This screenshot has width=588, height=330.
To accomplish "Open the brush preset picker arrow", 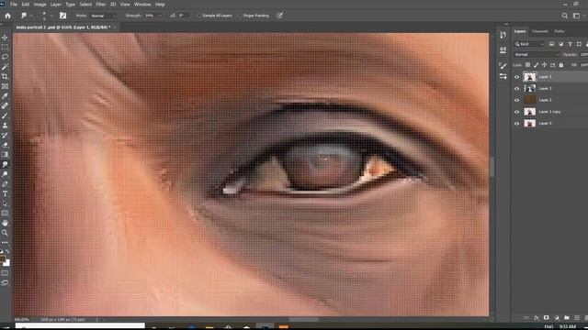I will [51, 16].
